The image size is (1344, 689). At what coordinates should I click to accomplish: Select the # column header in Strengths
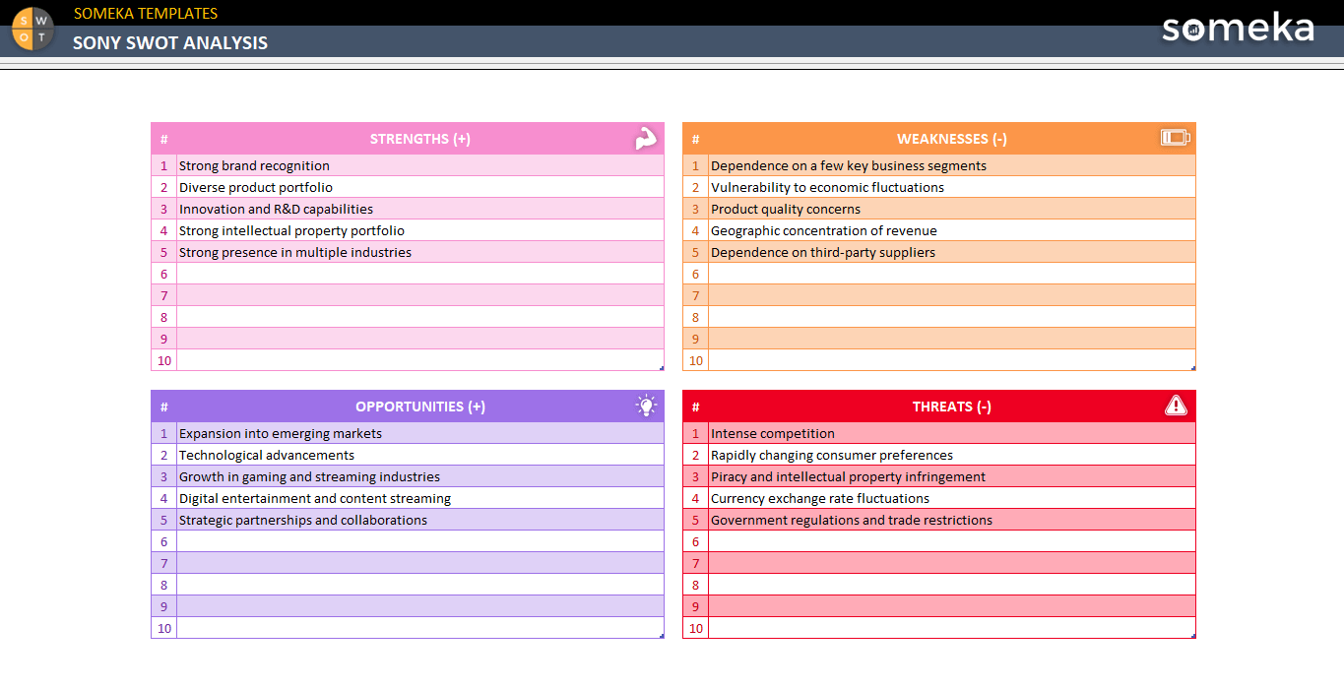[x=164, y=139]
